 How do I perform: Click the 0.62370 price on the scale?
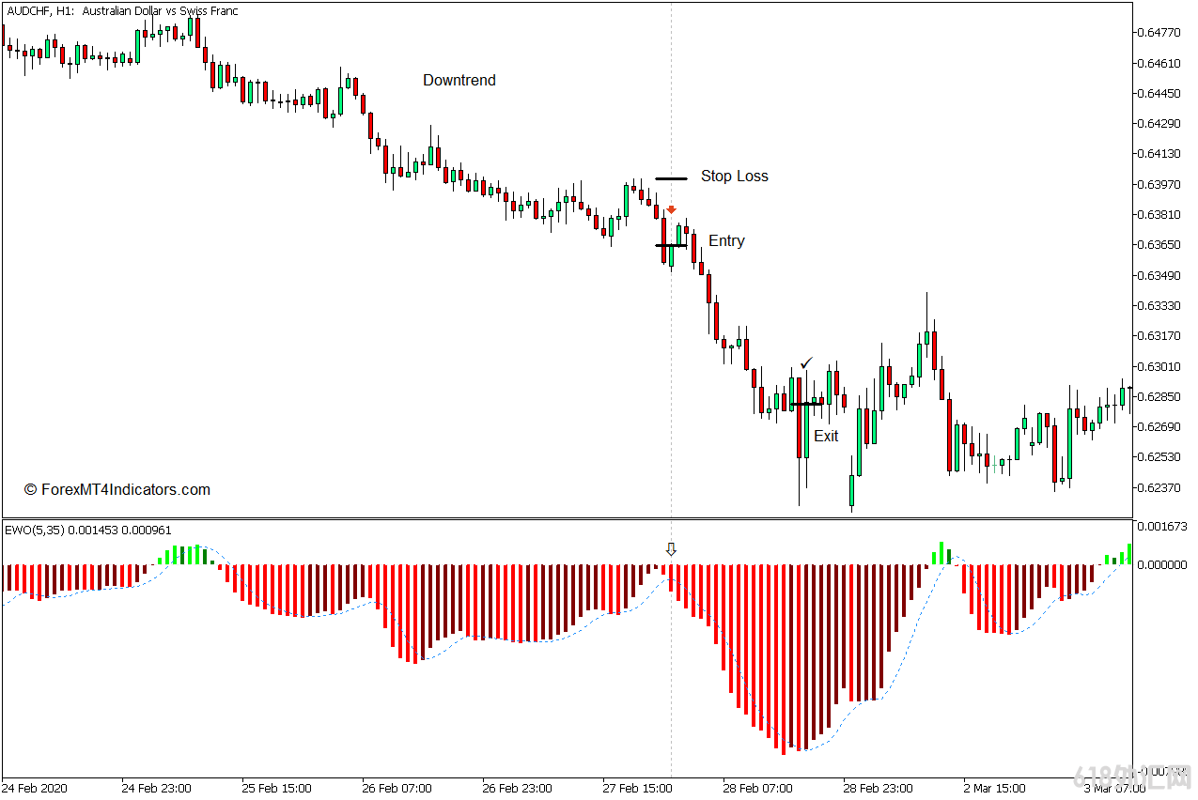click(1159, 487)
